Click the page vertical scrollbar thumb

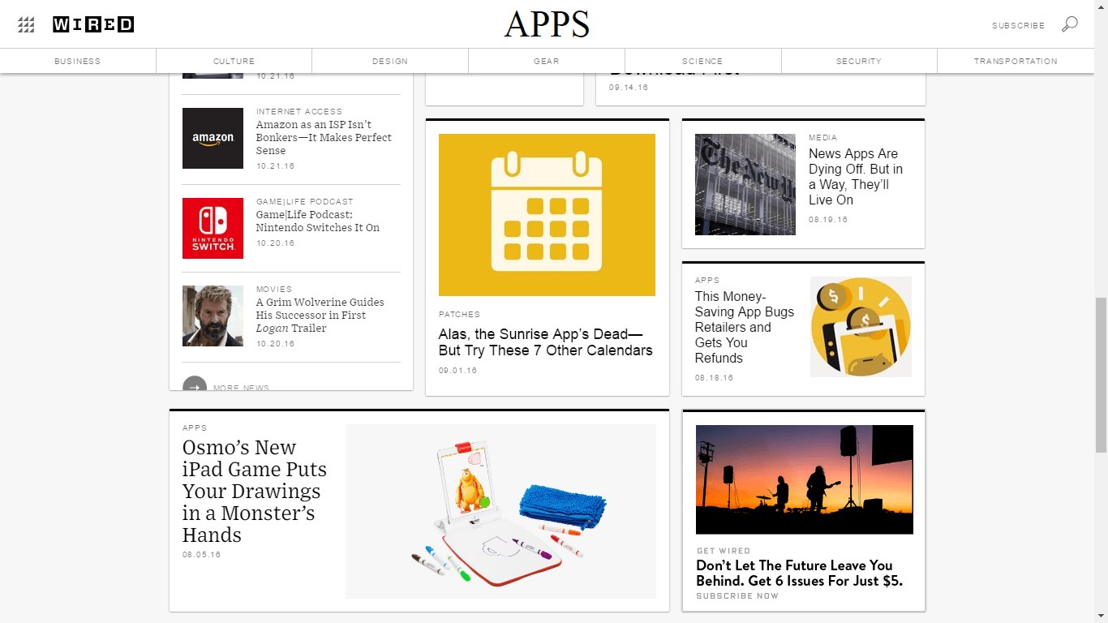point(1101,375)
